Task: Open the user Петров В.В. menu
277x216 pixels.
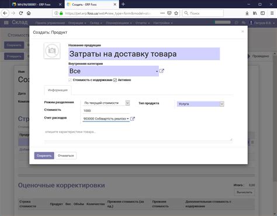Action: pos(262,23)
